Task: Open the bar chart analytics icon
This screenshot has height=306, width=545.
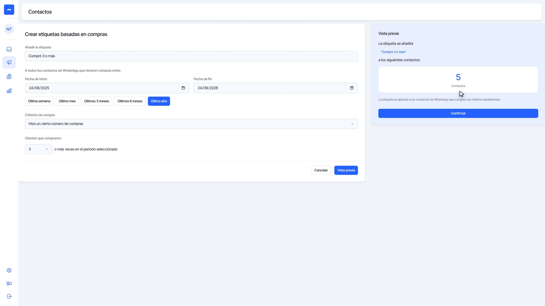Action: [9, 91]
